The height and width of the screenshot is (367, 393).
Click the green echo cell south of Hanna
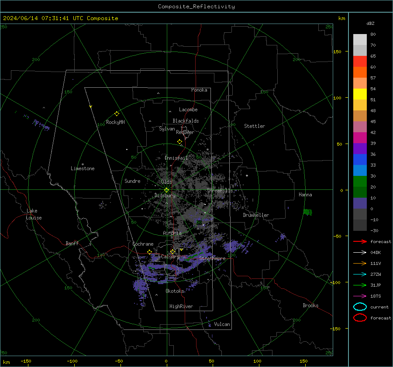[x=308, y=212]
